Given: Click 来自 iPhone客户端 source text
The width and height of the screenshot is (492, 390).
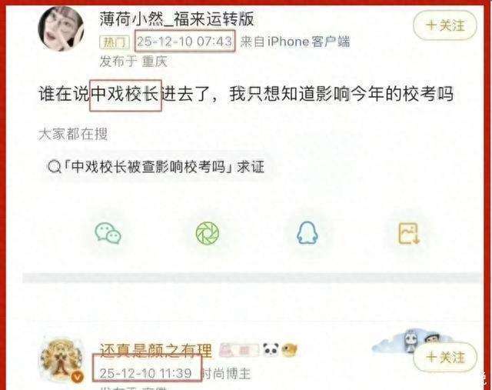Looking at the screenshot, I should coord(295,42).
